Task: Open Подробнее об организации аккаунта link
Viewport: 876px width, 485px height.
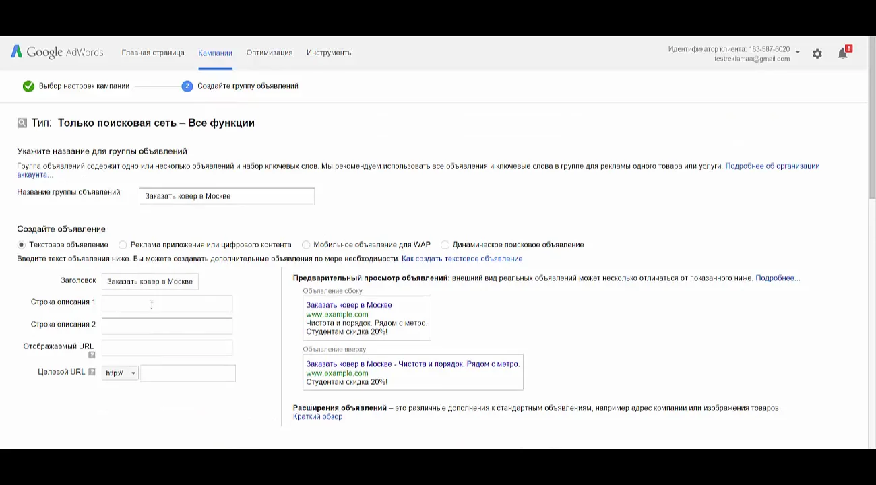Action: (772, 166)
